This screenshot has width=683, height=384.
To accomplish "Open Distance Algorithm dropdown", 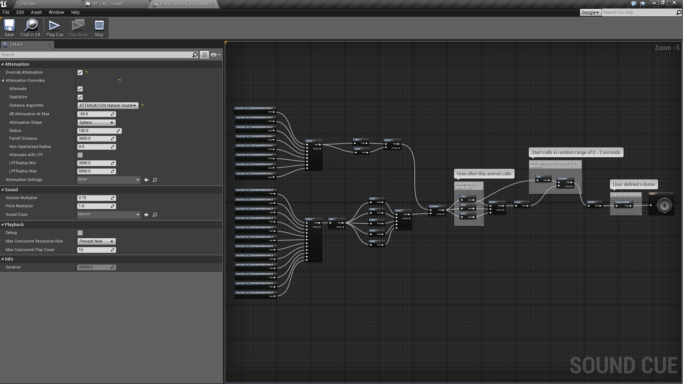I will click(x=107, y=106).
